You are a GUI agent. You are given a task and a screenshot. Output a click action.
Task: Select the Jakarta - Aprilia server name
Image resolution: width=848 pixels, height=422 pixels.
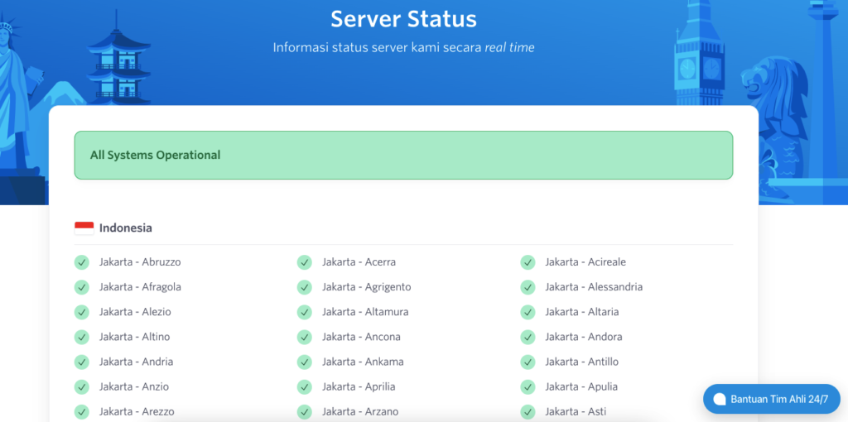click(x=359, y=386)
